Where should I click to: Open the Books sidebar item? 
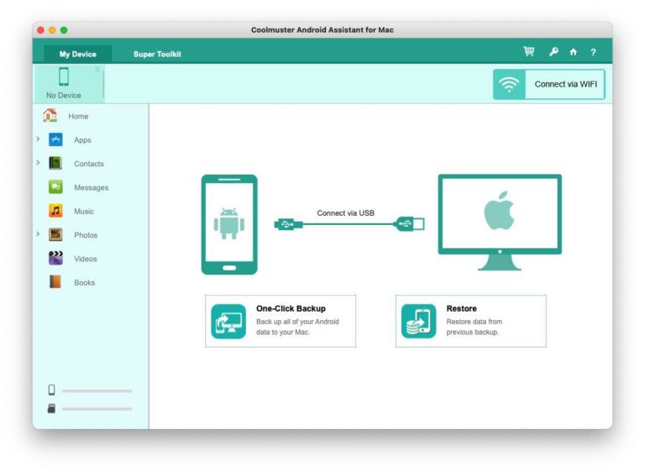(83, 283)
